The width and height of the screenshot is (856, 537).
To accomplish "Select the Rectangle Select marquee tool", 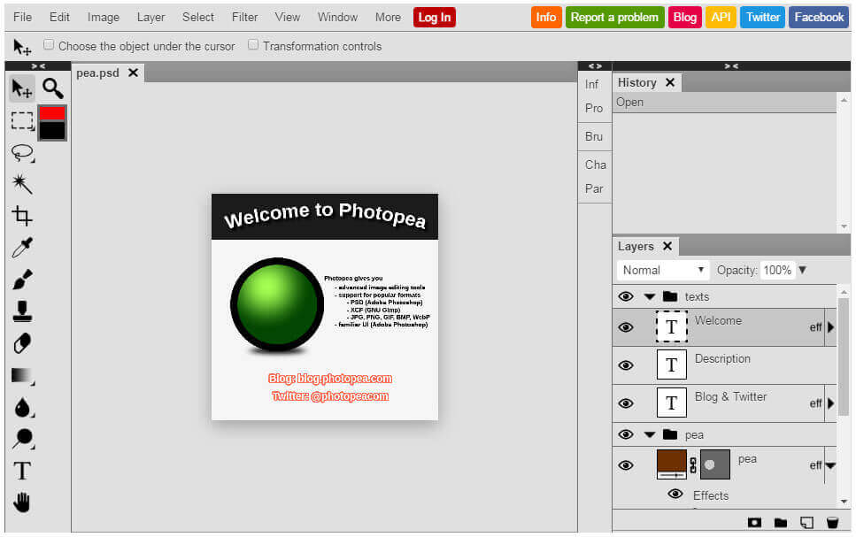I will 22,120.
